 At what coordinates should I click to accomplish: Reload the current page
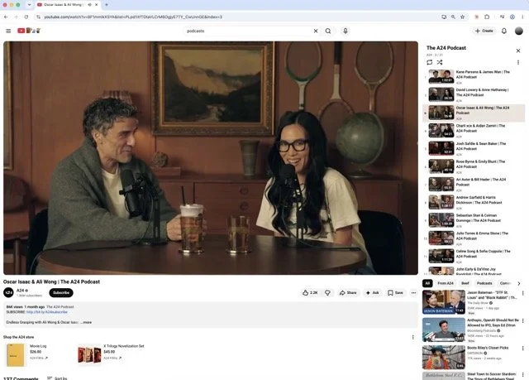(26, 17)
